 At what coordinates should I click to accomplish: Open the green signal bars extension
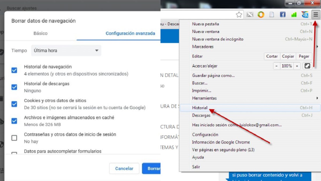(294, 15)
